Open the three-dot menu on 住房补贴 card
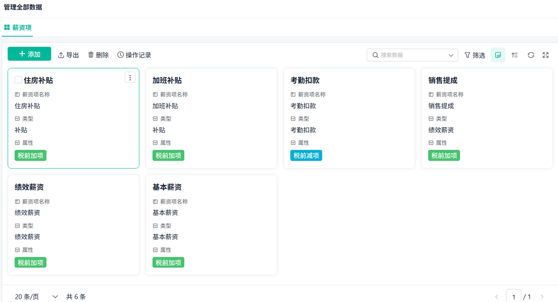 [x=130, y=78]
